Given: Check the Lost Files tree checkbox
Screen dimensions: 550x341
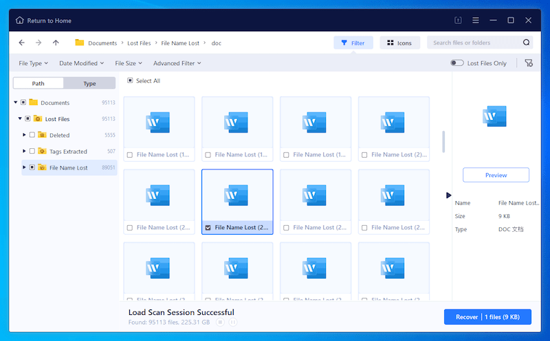Looking at the screenshot, I should coord(27,119).
